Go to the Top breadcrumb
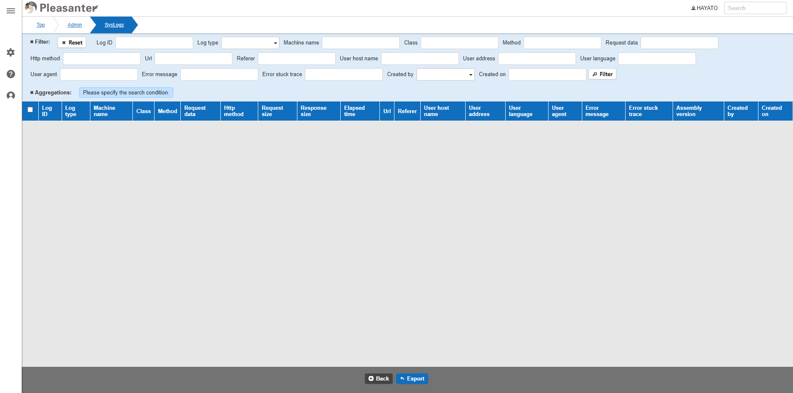This screenshot has width=793, height=393. click(41, 25)
